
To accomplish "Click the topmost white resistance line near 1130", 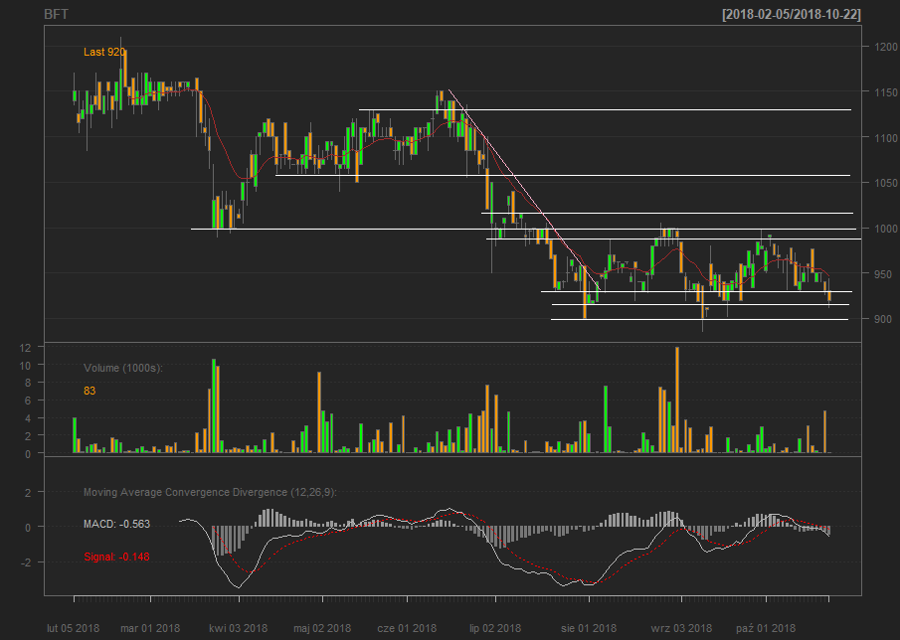I will tap(605, 109).
